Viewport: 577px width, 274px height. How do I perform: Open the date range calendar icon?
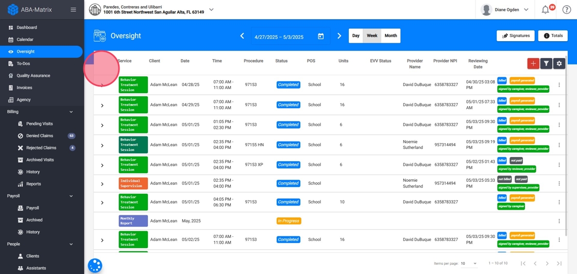point(320,36)
